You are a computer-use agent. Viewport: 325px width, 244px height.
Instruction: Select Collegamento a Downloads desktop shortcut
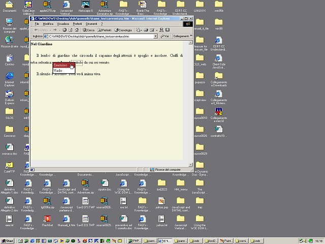[219, 79]
